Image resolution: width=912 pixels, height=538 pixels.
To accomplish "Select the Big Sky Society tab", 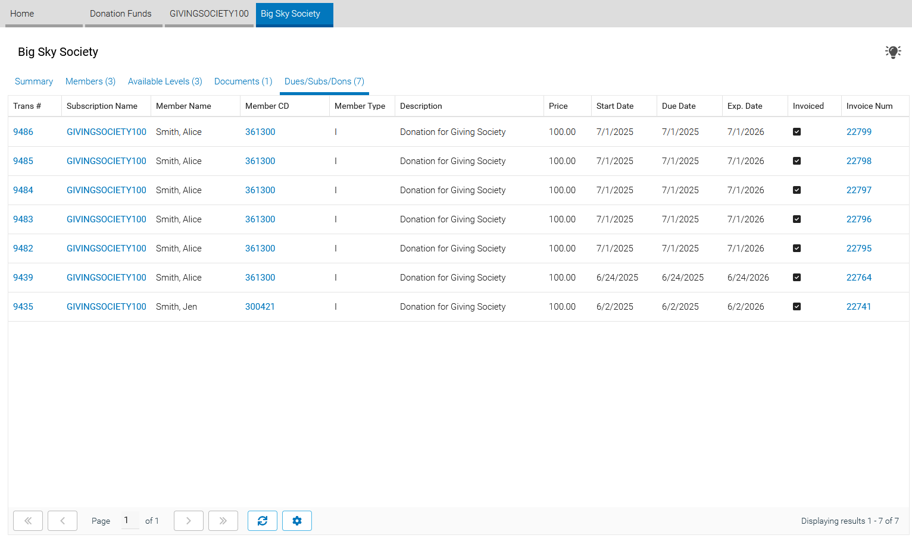I will point(295,14).
